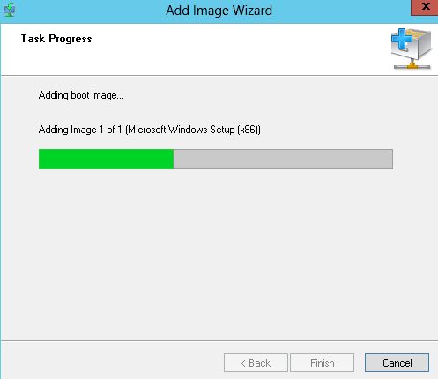The image size is (438, 379).
Task: Click the white header panel beside Task Progress
Action: (x=235, y=48)
